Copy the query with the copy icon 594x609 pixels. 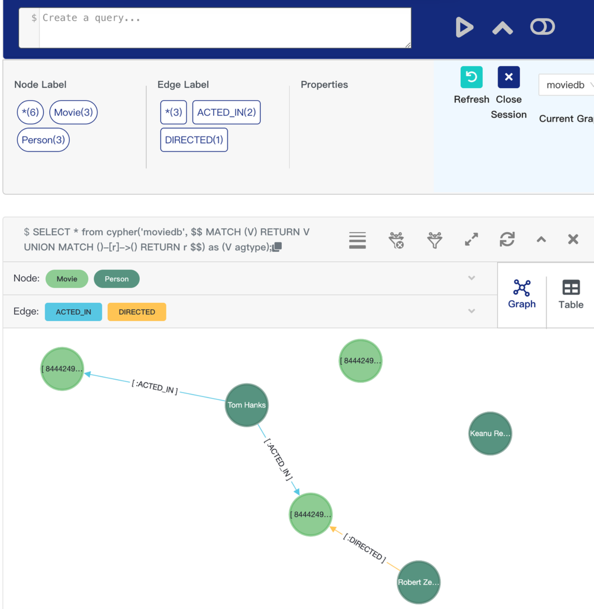pyautogui.click(x=277, y=247)
